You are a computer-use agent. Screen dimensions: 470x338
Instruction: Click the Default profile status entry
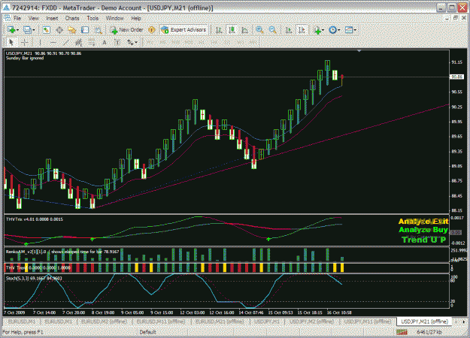147,332
